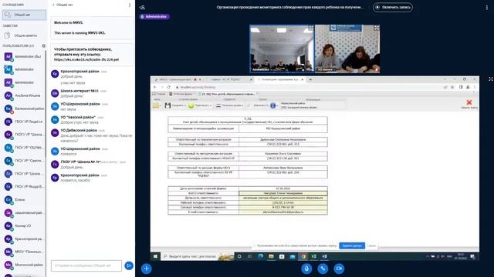Click the blue close access button in notification
The width and height of the screenshot is (494, 277).
click(x=352, y=245)
